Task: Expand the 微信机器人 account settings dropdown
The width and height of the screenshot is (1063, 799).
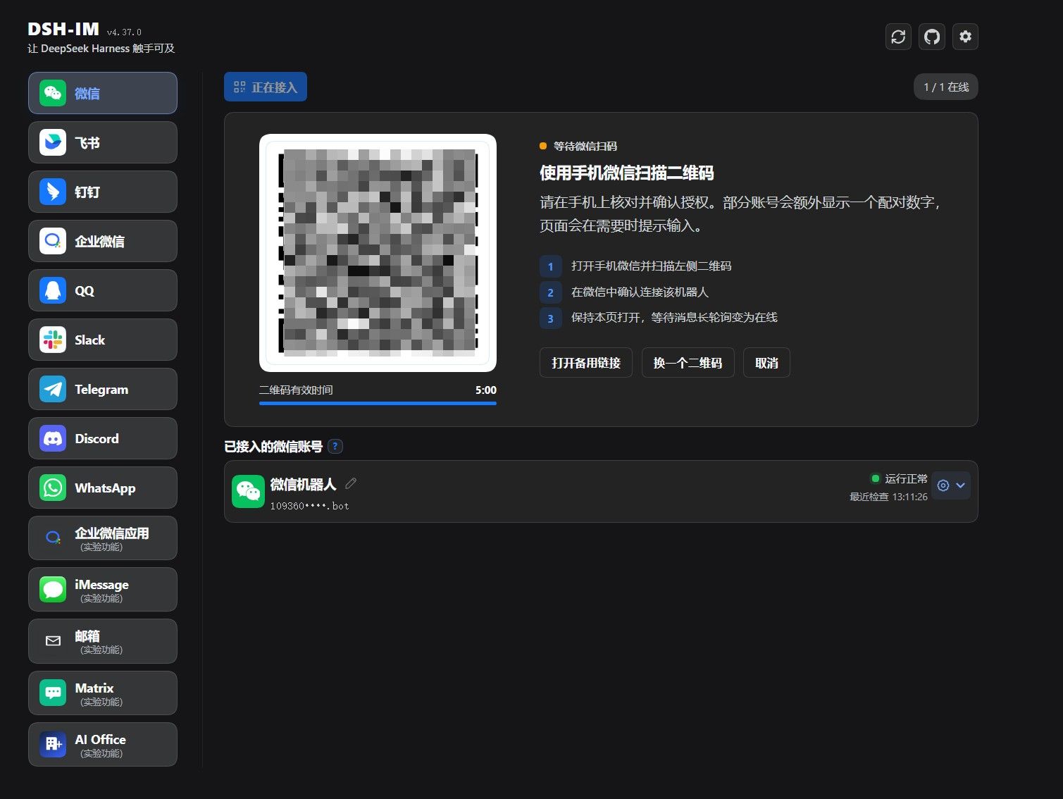Action: (x=951, y=485)
